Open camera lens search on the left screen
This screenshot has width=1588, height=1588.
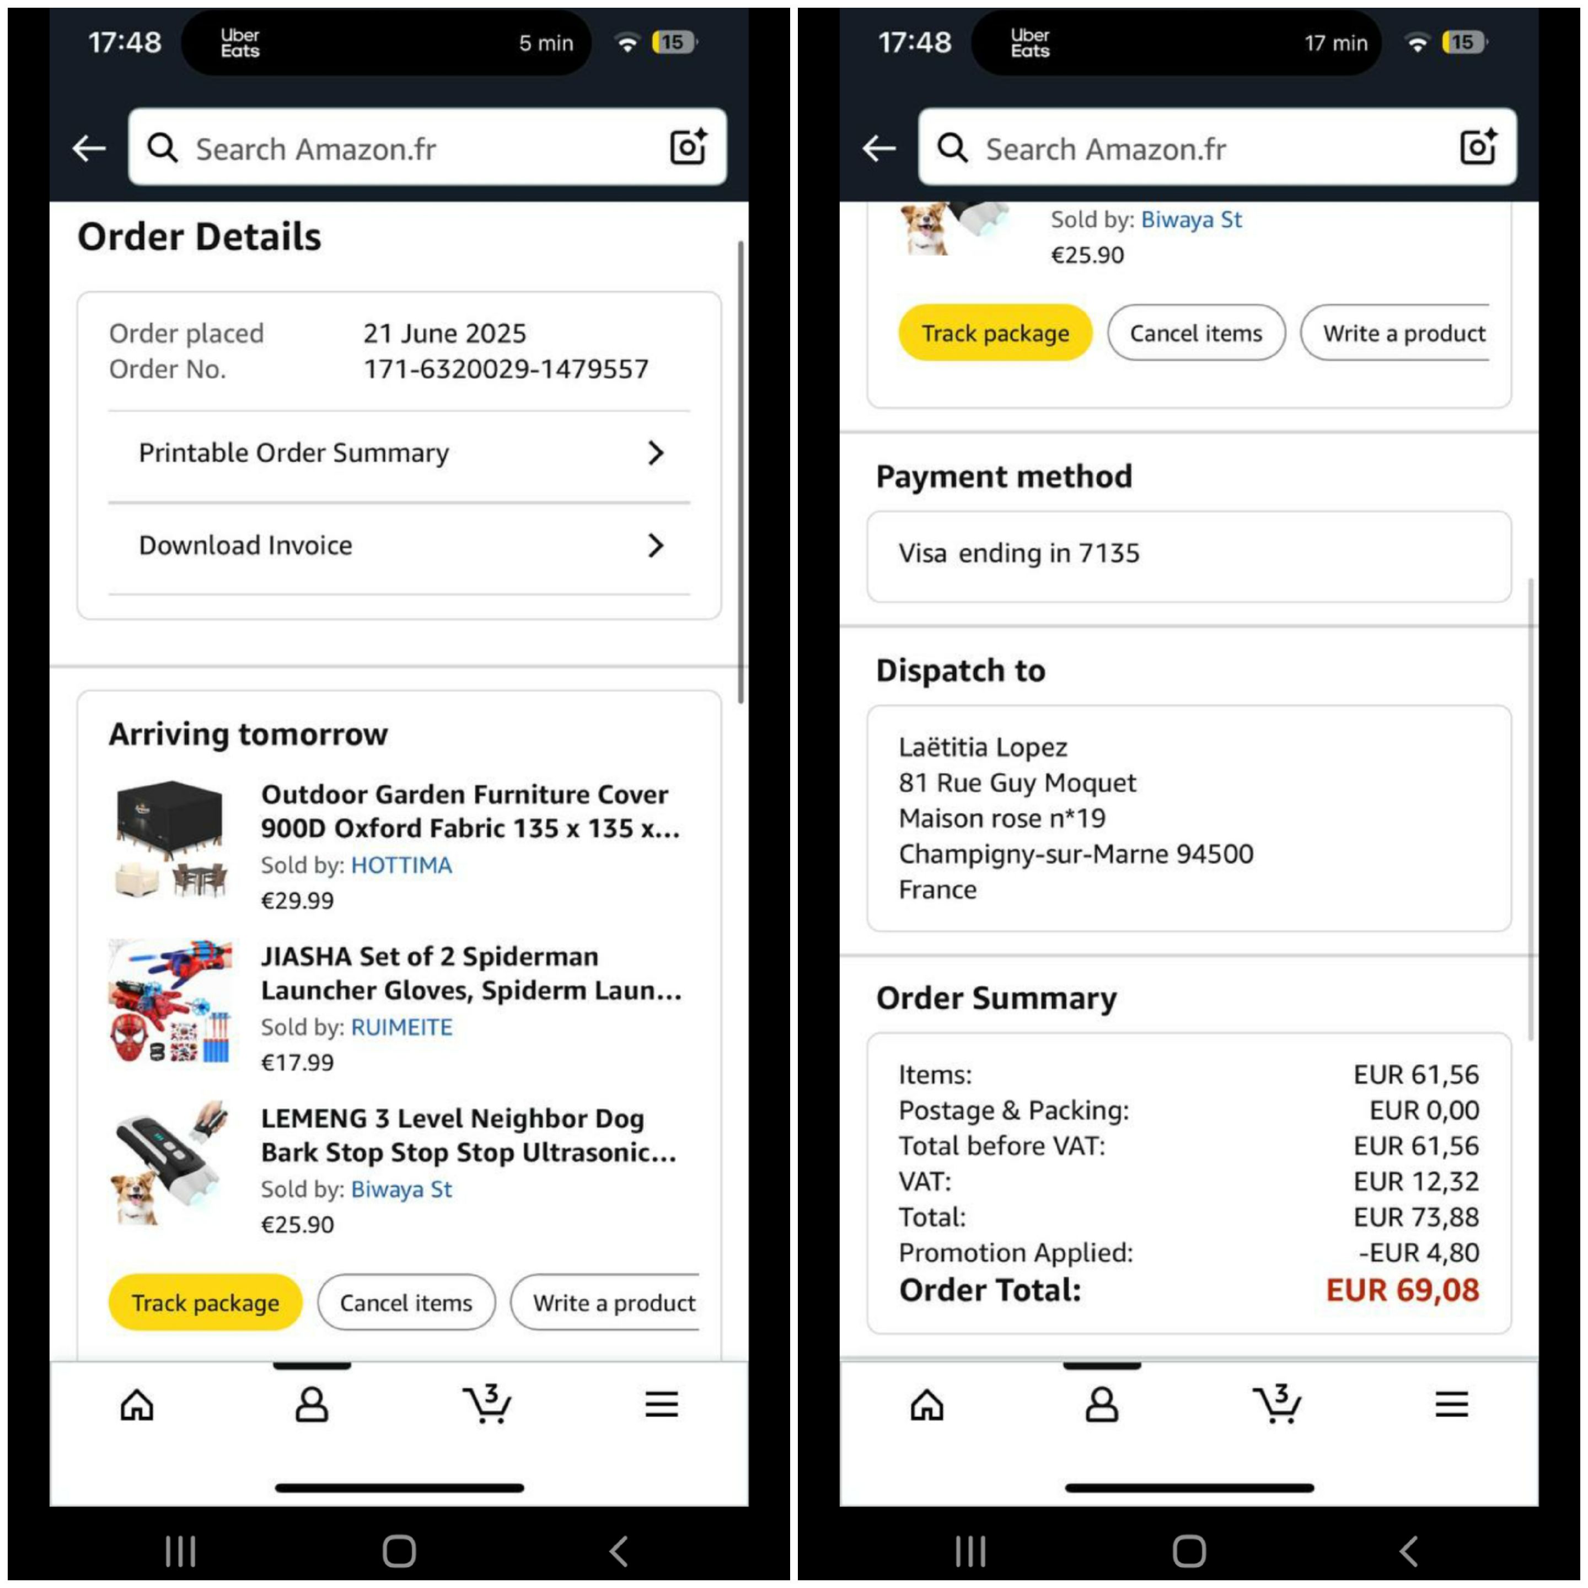(688, 147)
